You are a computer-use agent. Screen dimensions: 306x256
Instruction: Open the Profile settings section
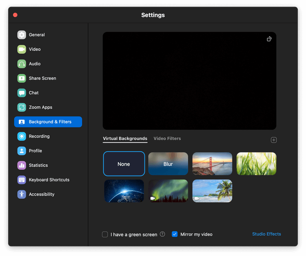[x=35, y=151]
